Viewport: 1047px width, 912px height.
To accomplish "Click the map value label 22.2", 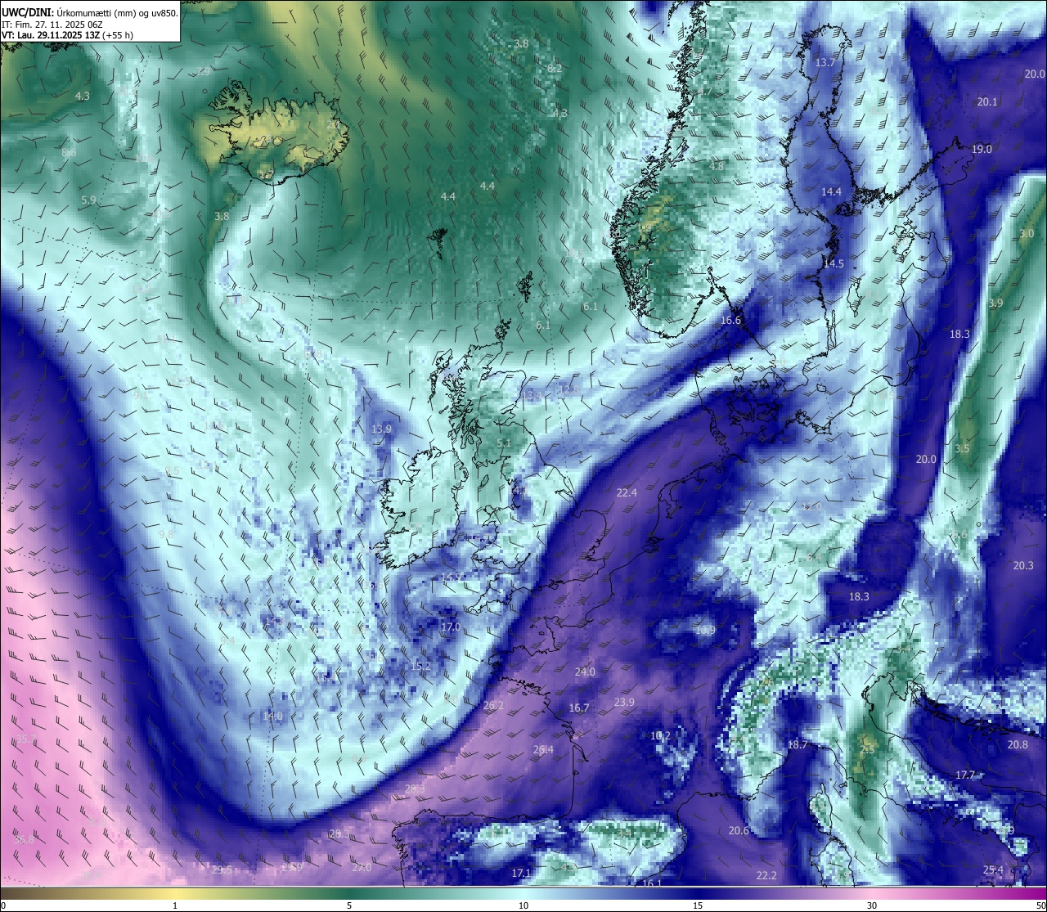I will (x=766, y=875).
